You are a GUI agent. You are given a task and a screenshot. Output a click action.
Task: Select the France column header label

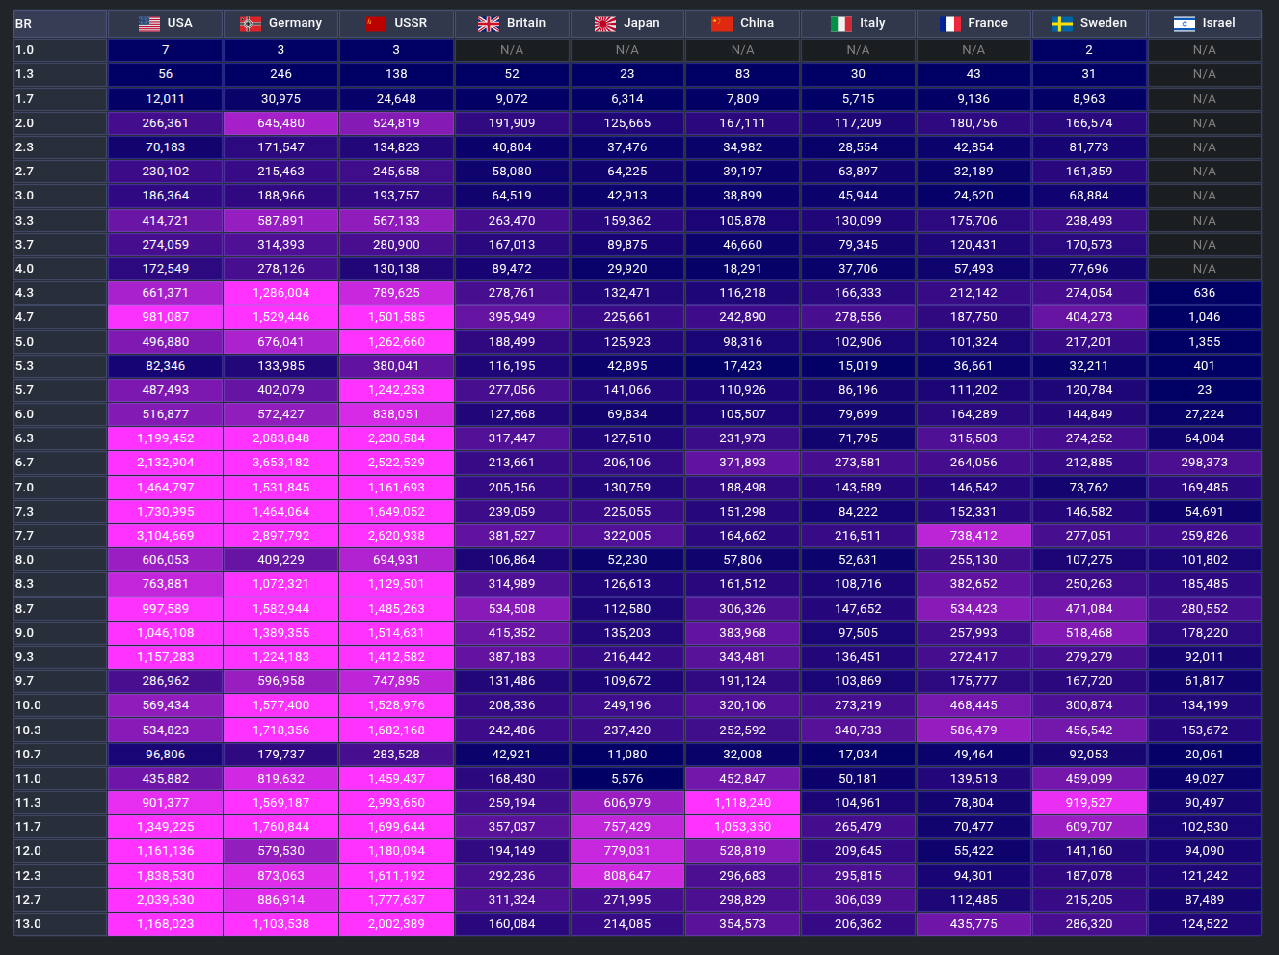tap(988, 23)
